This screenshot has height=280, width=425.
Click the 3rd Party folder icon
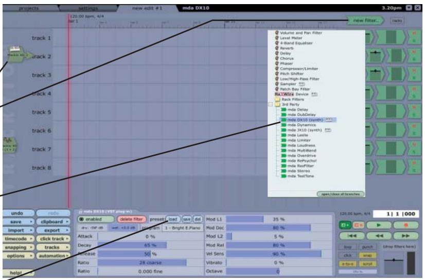point(277,104)
